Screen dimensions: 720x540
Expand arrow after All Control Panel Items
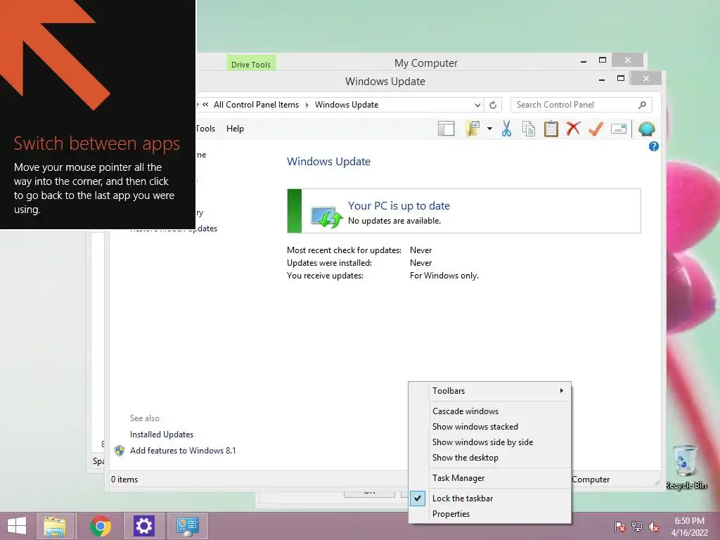(307, 105)
